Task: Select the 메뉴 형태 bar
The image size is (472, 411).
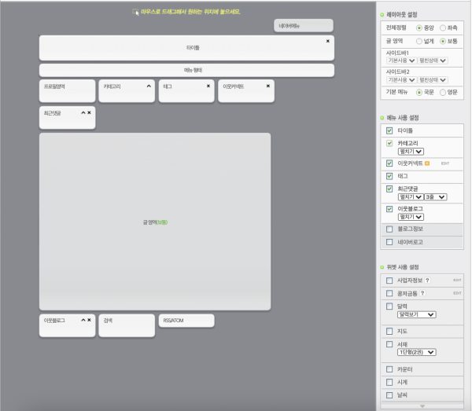Action: coord(187,70)
